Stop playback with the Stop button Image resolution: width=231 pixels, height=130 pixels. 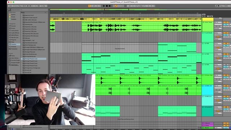click(107, 6)
